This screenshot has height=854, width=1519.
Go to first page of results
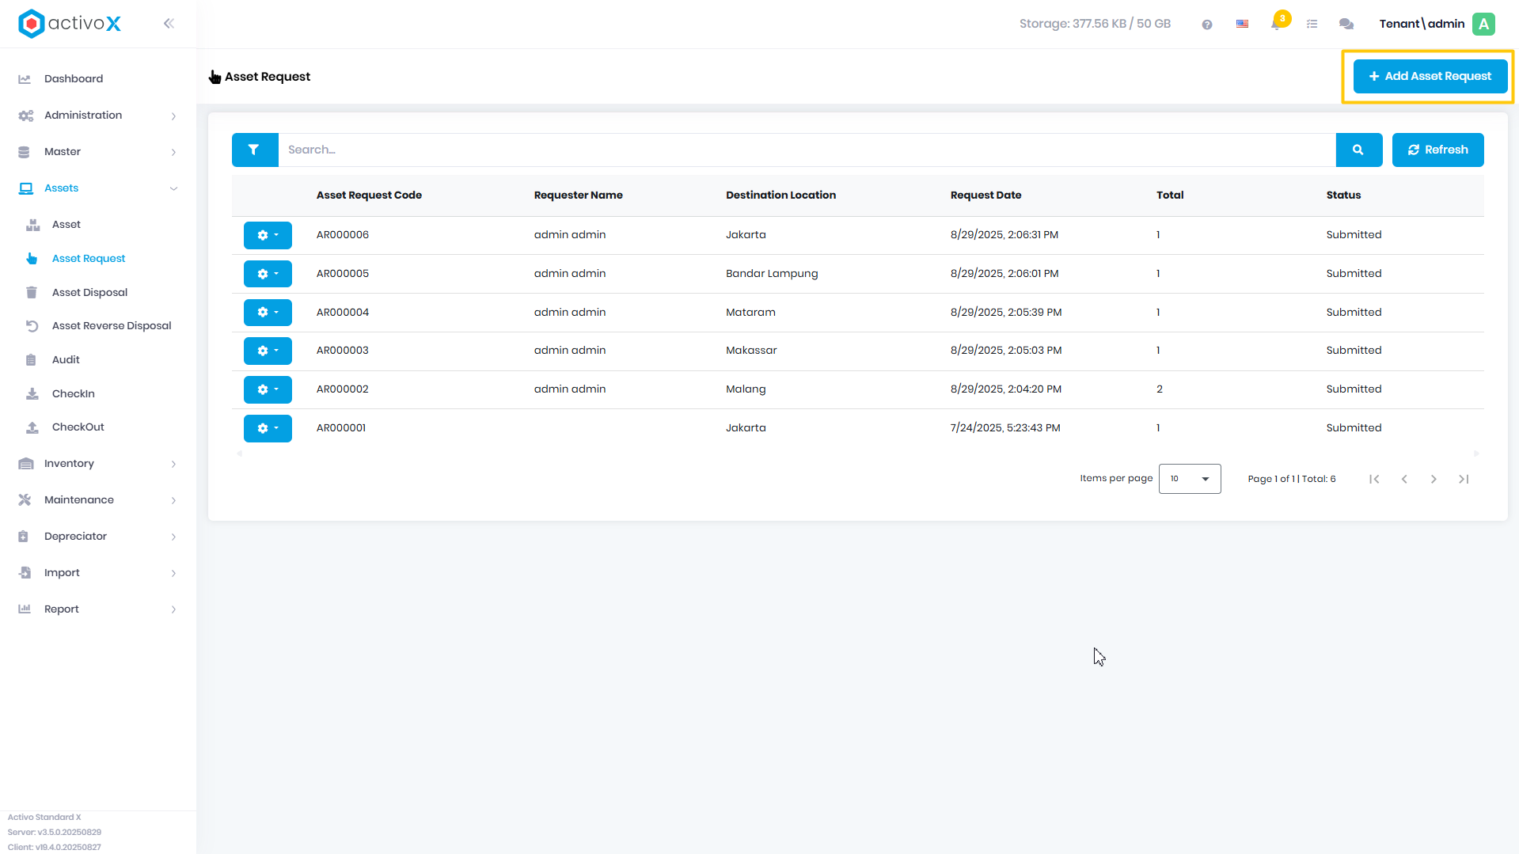point(1374,479)
